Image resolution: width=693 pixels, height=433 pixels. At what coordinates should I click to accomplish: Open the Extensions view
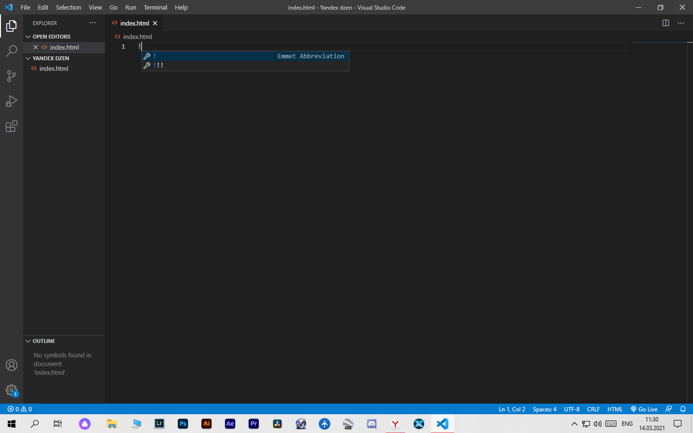click(12, 126)
